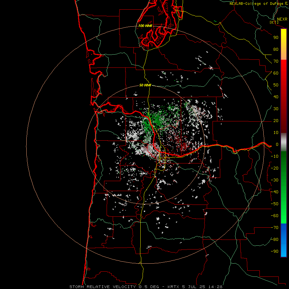Image resolution: width=289 pixels, height=289 pixels.
Task: Click the 14:28 timestamp in caption
Action: pyautogui.click(x=215, y=287)
